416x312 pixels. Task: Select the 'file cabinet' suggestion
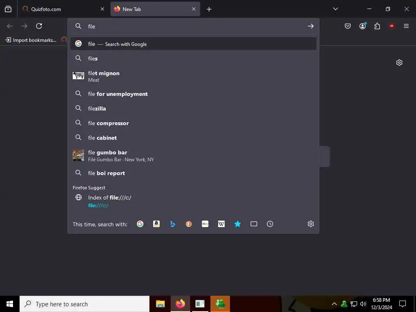point(193,138)
